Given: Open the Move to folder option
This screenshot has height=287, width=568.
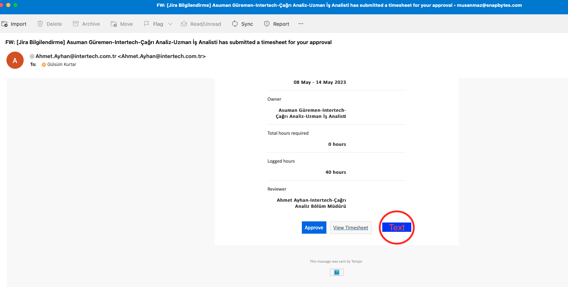Looking at the screenshot, I should (114, 24).
